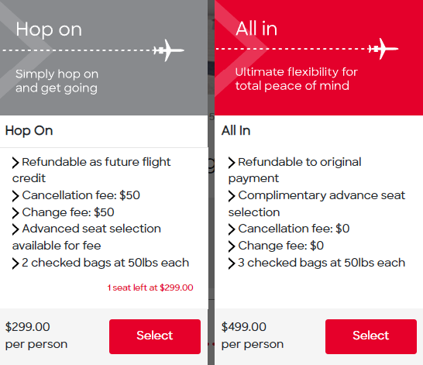Select the All In fare for $499.00
The width and height of the screenshot is (423, 365).
pyautogui.click(x=371, y=336)
